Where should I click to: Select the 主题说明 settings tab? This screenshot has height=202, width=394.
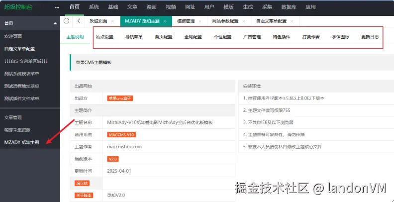pyautogui.click(x=75, y=37)
